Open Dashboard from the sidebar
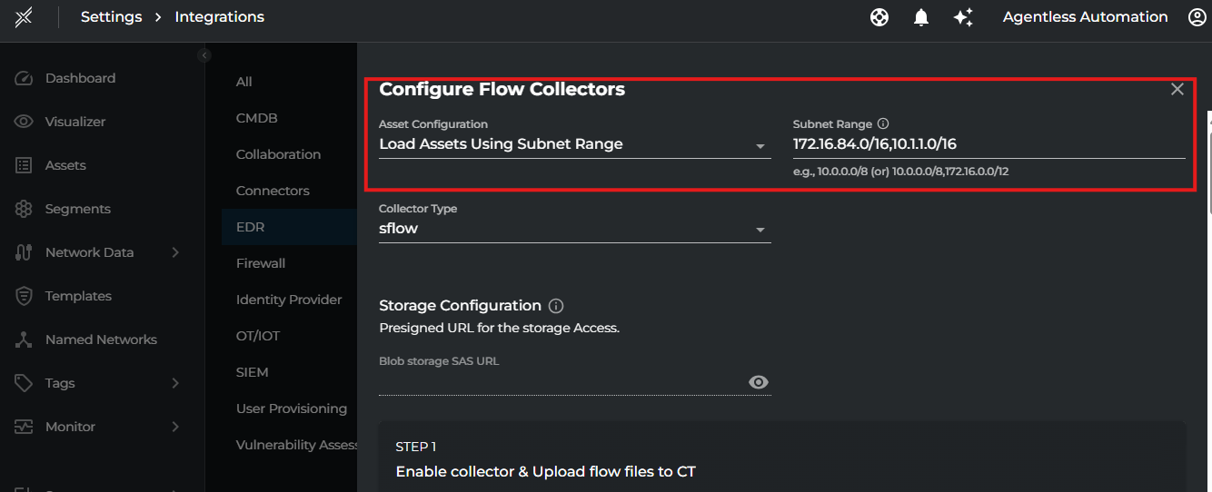This screenshot has width=1212, height=492. (80, 78)
